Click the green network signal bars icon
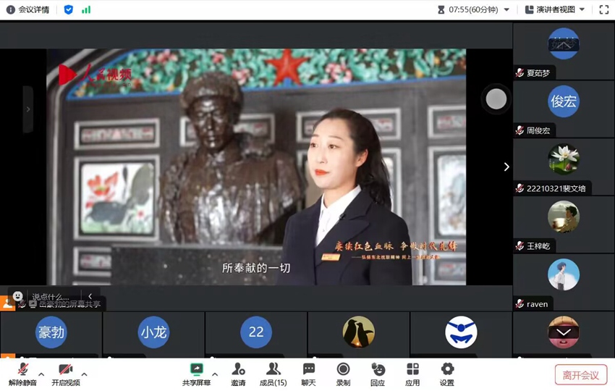The width and height of the screenshot is (615, 391). point(86,10)
